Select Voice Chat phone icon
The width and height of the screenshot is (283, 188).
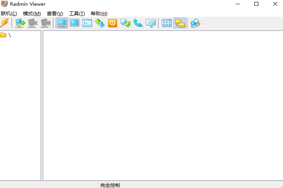pos(138,23)
